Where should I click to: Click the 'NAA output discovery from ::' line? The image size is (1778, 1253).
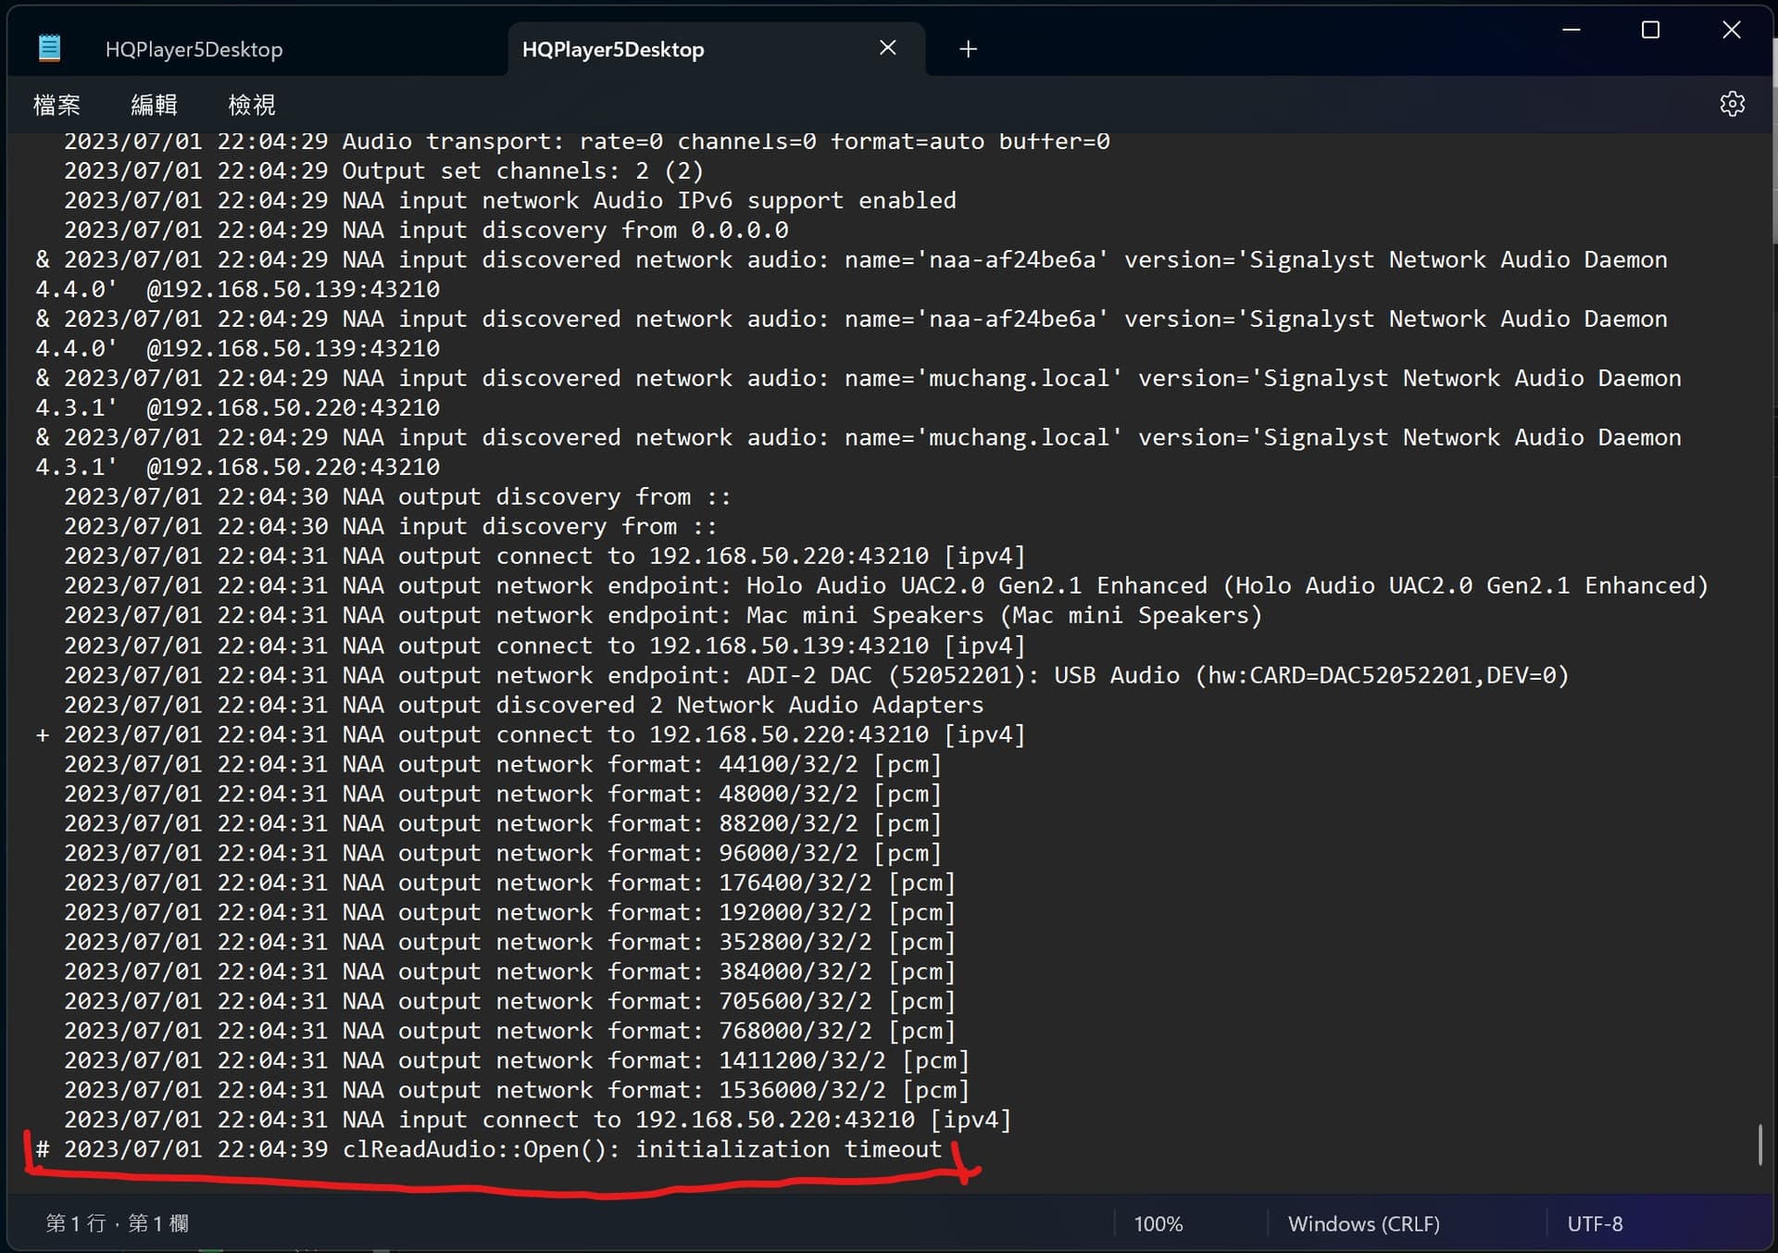pyautogui.click(x=397, y=497)
